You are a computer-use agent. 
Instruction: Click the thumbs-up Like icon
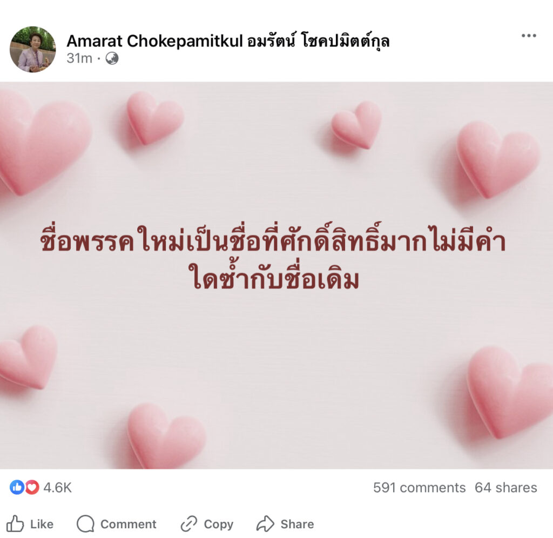click(15, 523)
